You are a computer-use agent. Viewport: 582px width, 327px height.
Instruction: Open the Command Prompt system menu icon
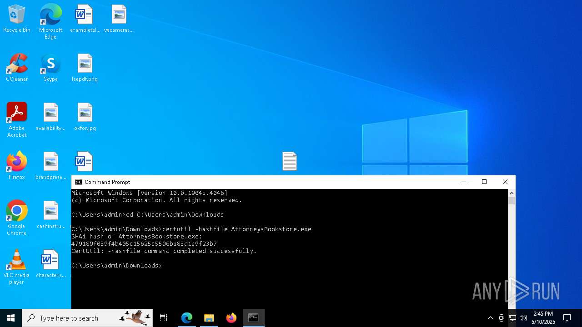coord(79,182)
